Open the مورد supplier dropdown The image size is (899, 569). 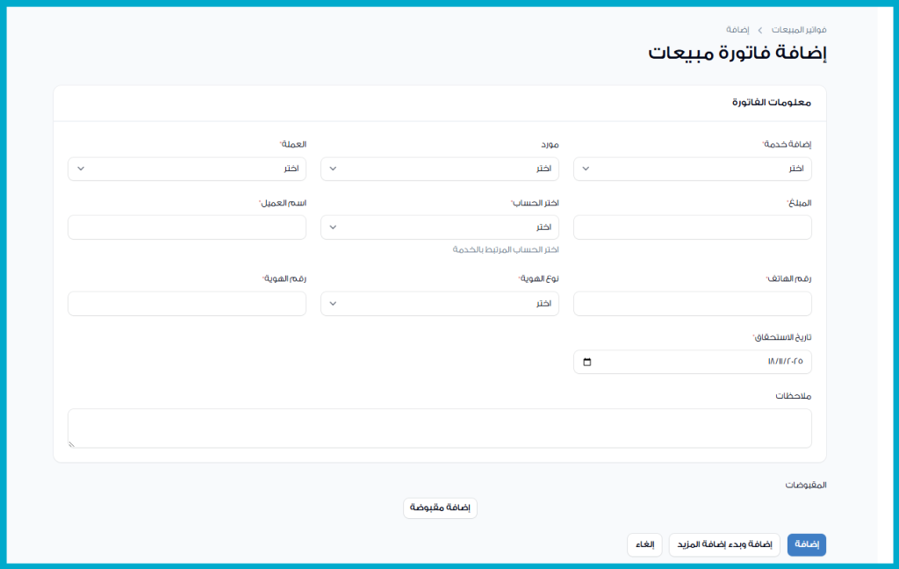439,169
